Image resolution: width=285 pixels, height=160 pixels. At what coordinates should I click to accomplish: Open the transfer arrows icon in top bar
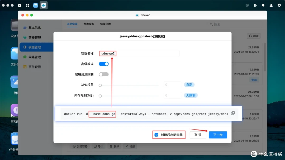255,5
